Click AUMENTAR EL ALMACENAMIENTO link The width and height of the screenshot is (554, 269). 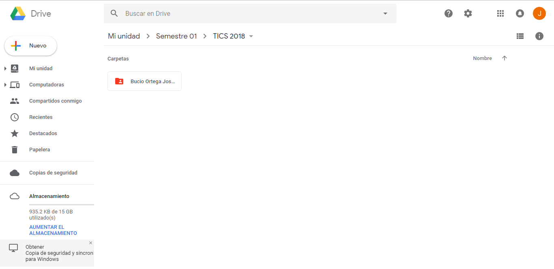53,230
